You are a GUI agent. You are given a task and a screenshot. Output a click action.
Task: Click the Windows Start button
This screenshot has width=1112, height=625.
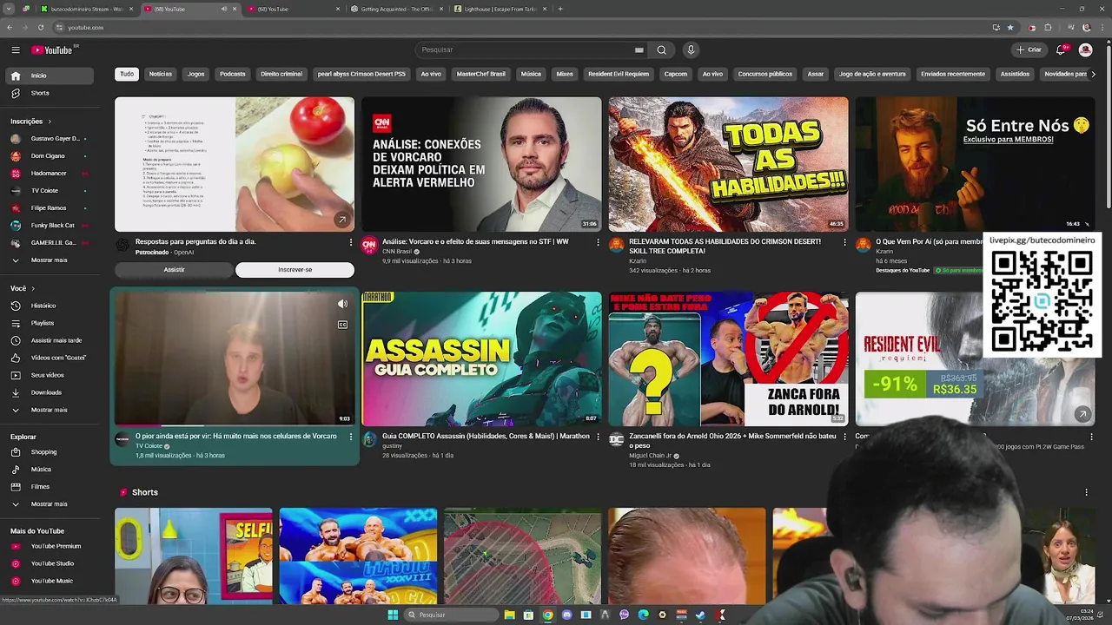click(x=393, y=615)
